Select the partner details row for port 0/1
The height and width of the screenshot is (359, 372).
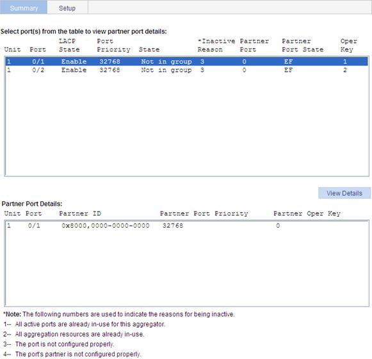coord(187,226)
